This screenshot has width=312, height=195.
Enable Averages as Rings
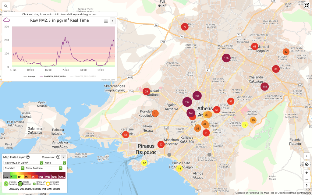click(48, 183)
